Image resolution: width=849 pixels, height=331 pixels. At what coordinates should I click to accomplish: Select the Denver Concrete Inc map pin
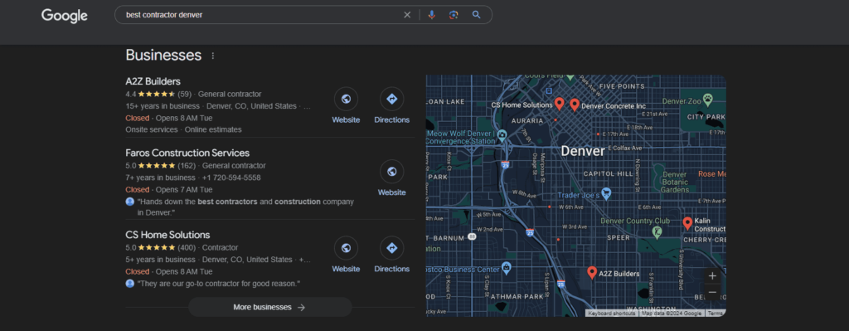click(575, 104)
